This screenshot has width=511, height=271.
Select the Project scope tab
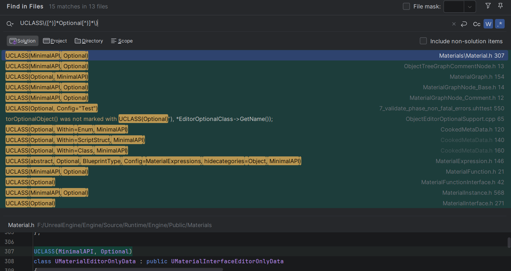coord(55,41)
